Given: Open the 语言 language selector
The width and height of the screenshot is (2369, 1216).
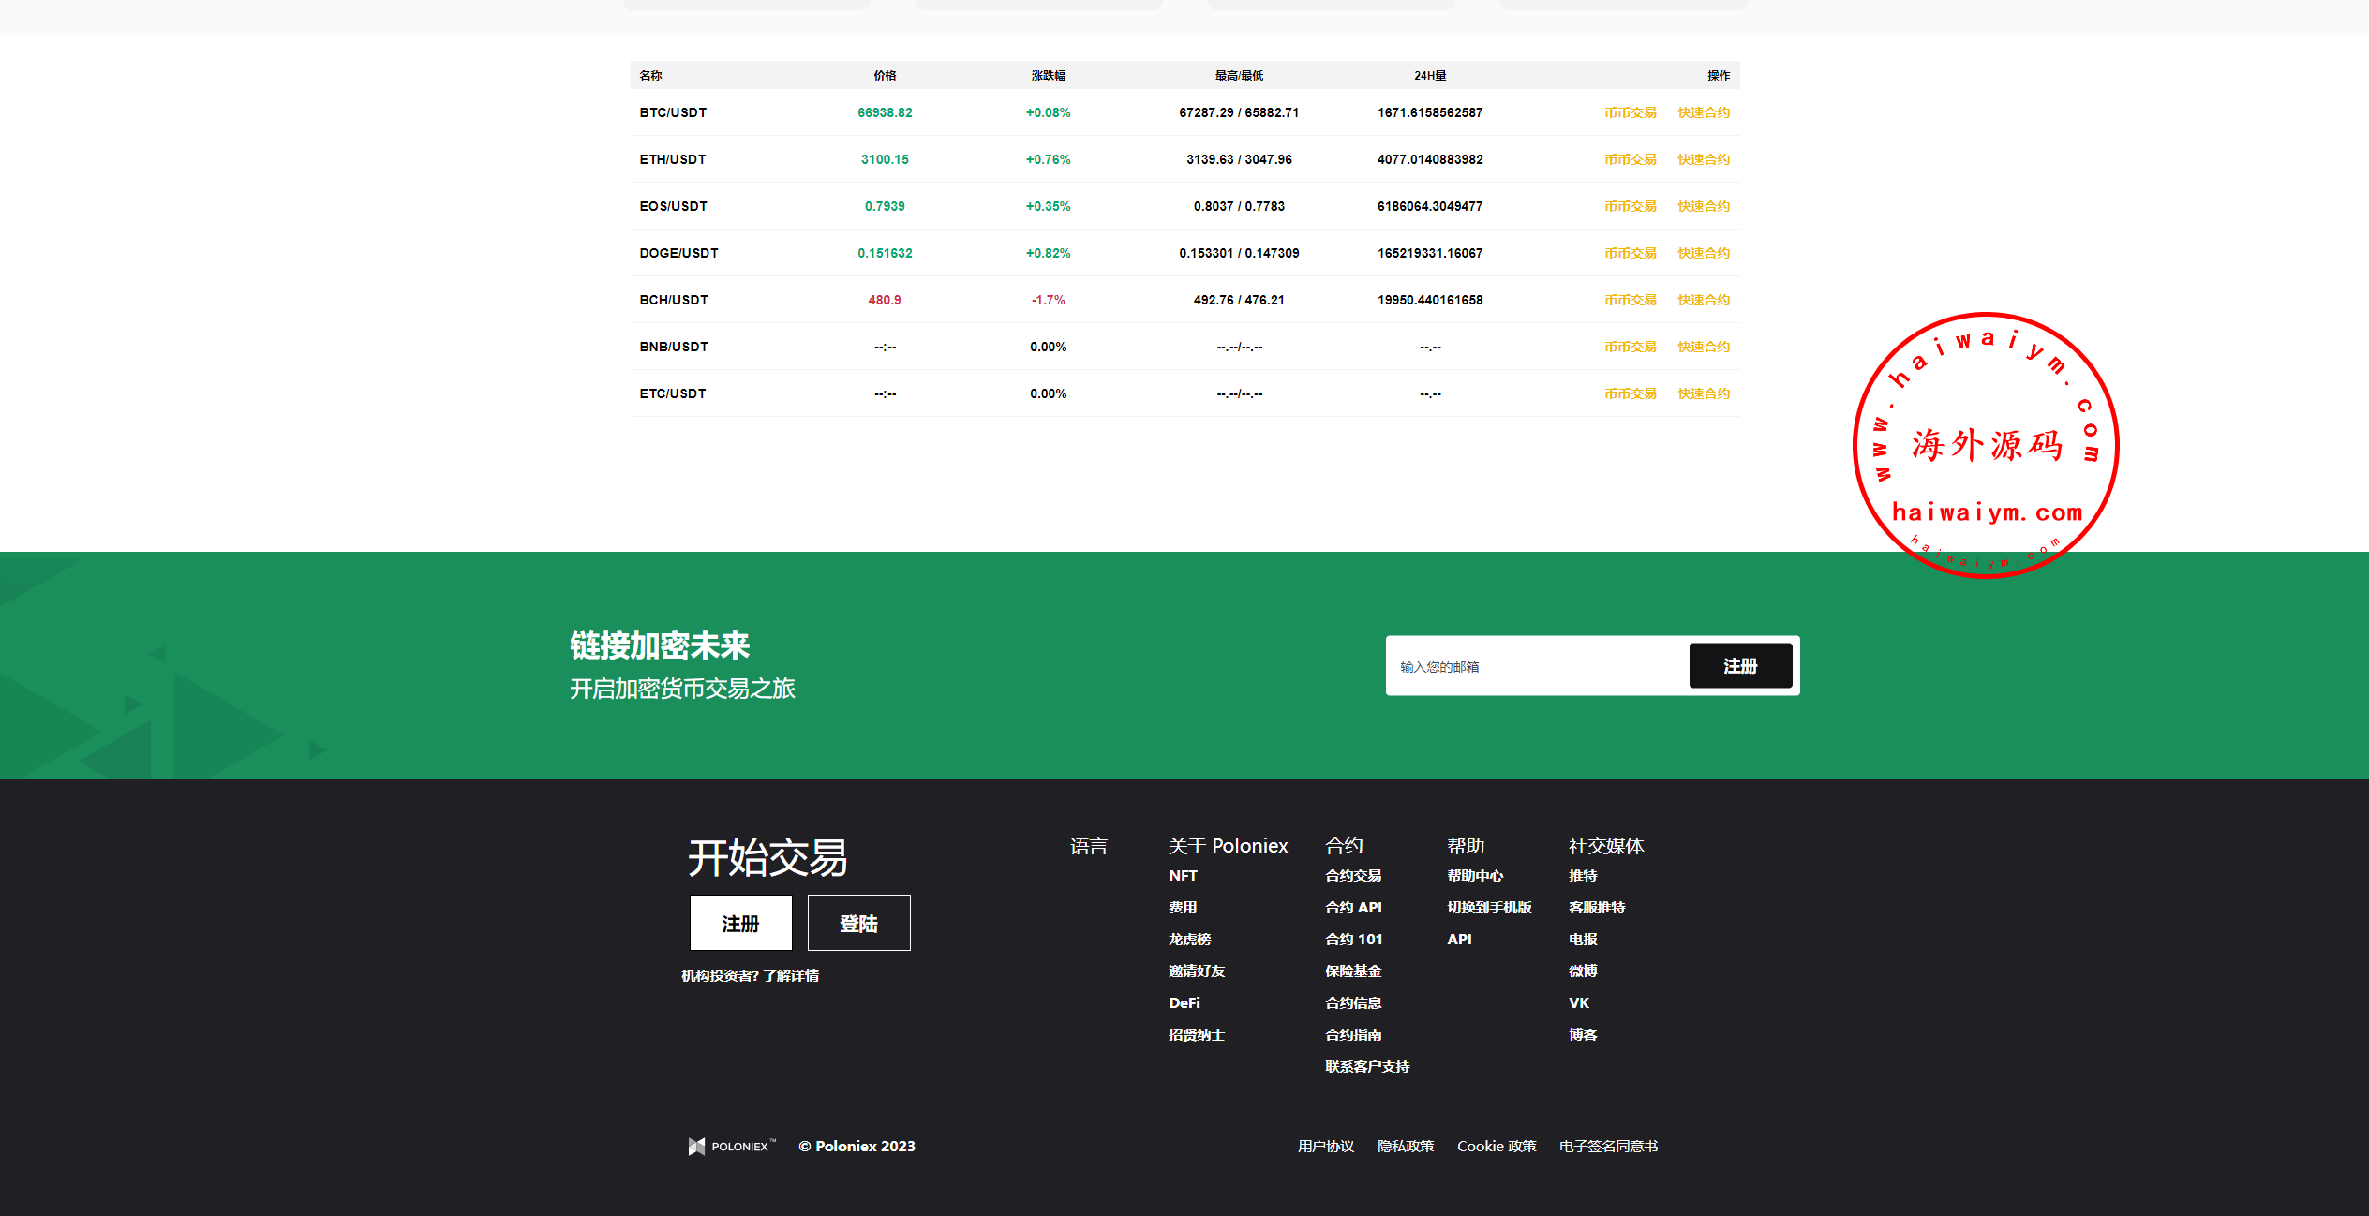Looking at the screenshot, I should click(x=1088, y=846).
